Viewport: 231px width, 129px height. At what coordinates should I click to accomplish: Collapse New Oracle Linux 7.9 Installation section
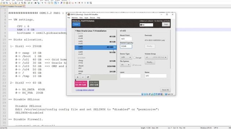pyautogui.click(x=75, y=31)
